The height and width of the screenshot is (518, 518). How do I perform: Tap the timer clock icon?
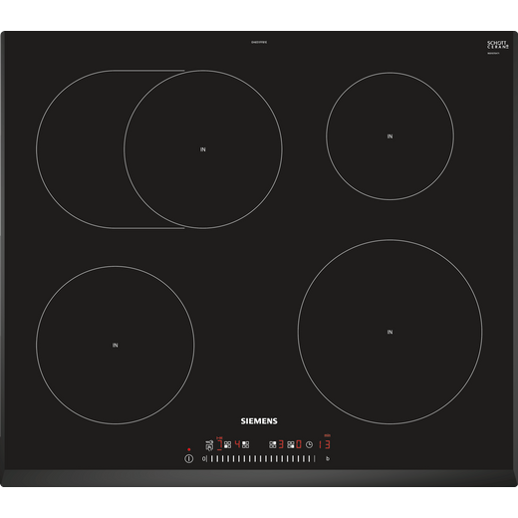click(x=309, y=444)
